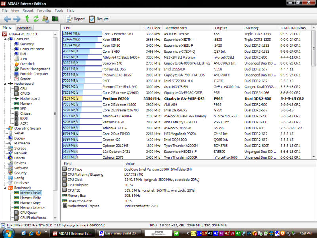This screenshot has height=238, width=317.
Task: Expand the Server tree node
Action: (x=5, y=133)
